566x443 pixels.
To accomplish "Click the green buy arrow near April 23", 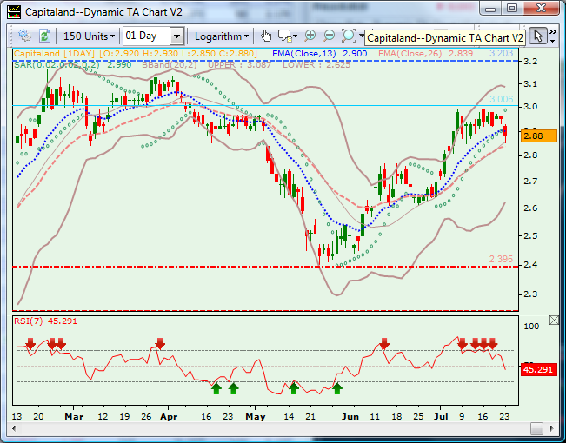I will pyautogui.click(x=233, y=388).
